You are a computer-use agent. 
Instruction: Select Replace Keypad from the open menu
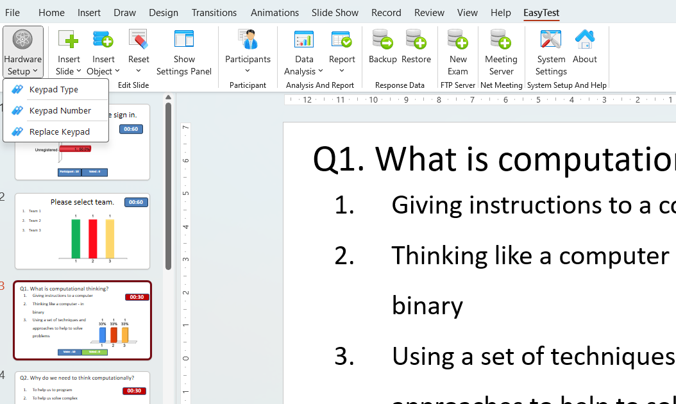click(61, 131)
